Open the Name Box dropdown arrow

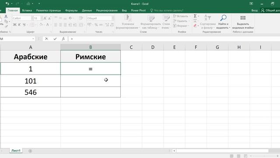(x=33, y=39)
